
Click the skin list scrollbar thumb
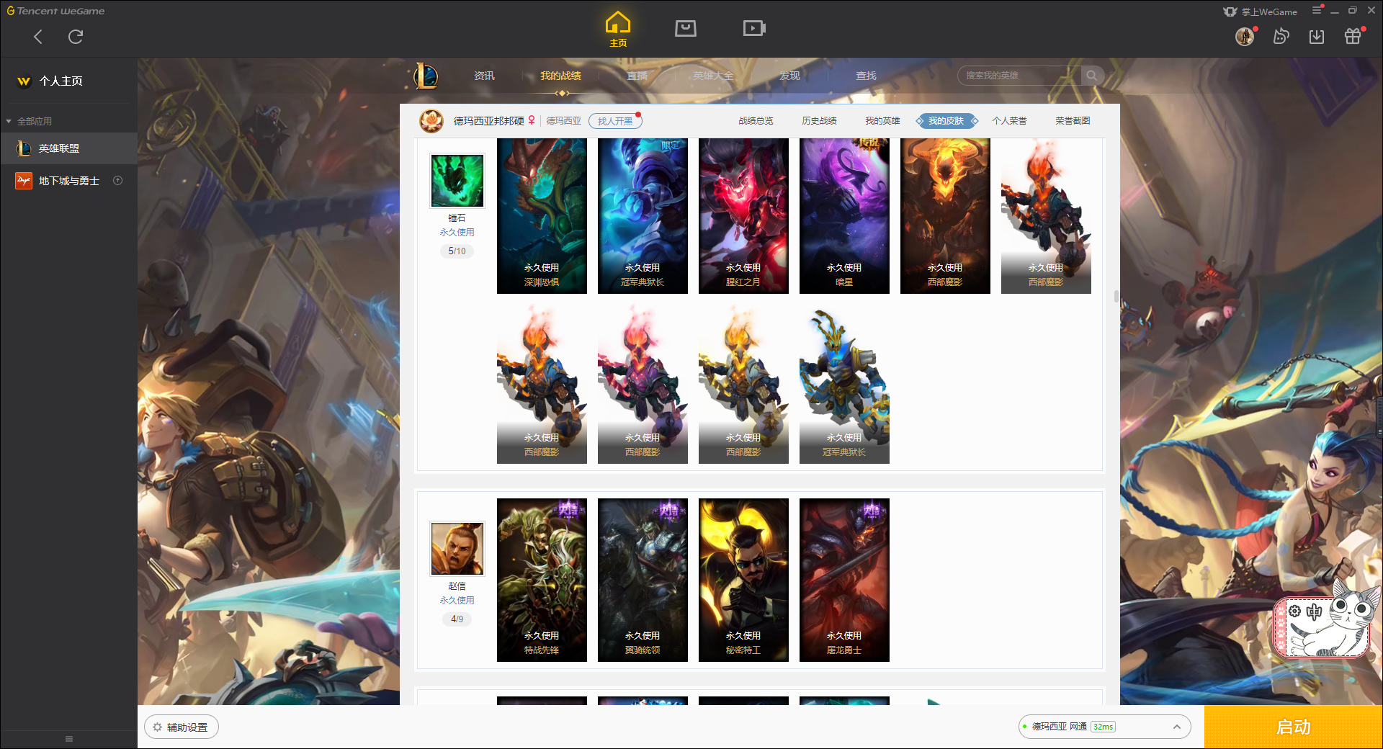[x=1116, y=296]
